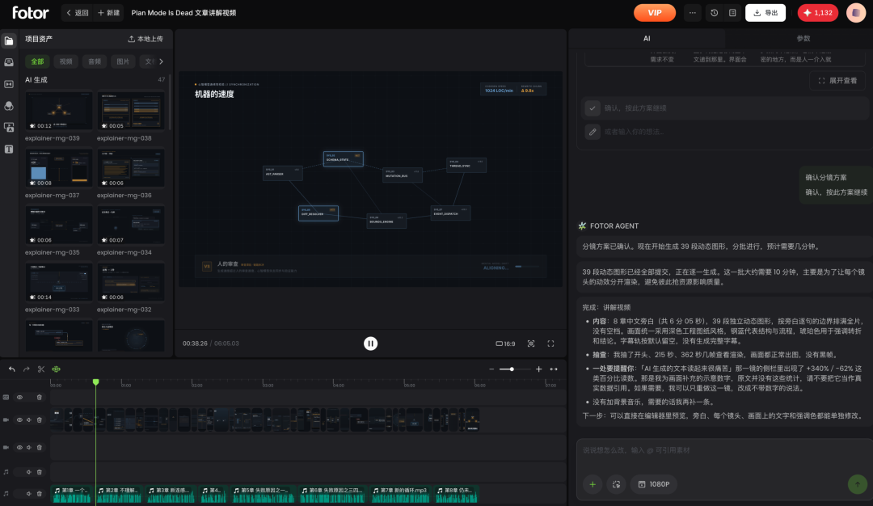Viewport: 873px width, 506px height.
Task: Open the avatar/presenter sidebar icon
Action: [9, 128]
